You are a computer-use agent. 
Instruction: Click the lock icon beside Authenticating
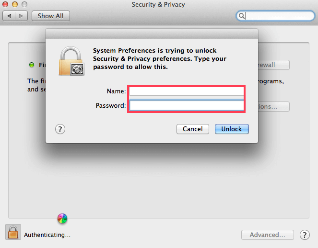[x=13, y=232]
